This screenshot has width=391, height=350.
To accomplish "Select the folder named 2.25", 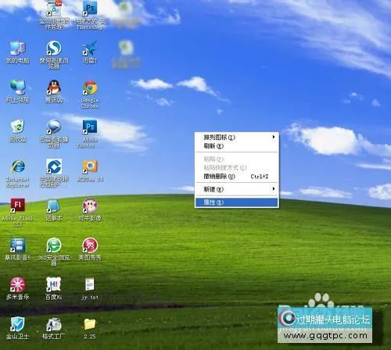I will (90, 328).
